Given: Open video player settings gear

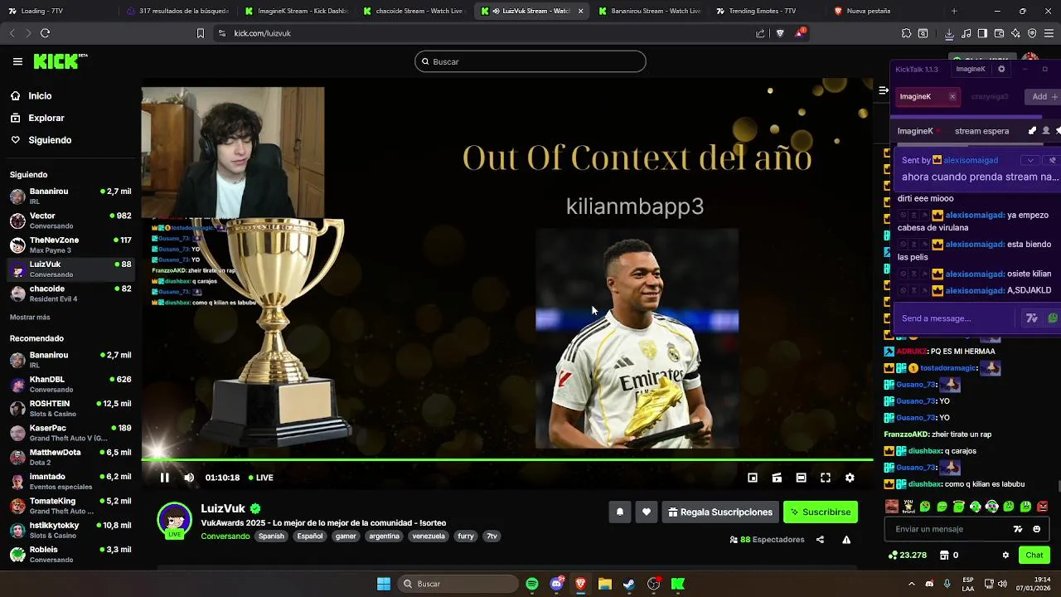Looking at the screenshot, I should pos(850,478).
